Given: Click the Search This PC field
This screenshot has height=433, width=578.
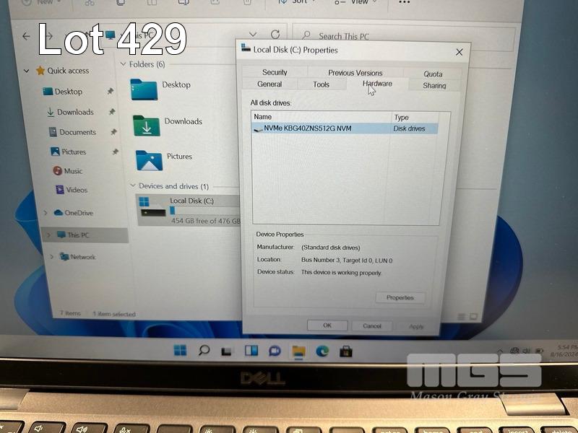Looking at the screenshot, I should click(405, 36).
